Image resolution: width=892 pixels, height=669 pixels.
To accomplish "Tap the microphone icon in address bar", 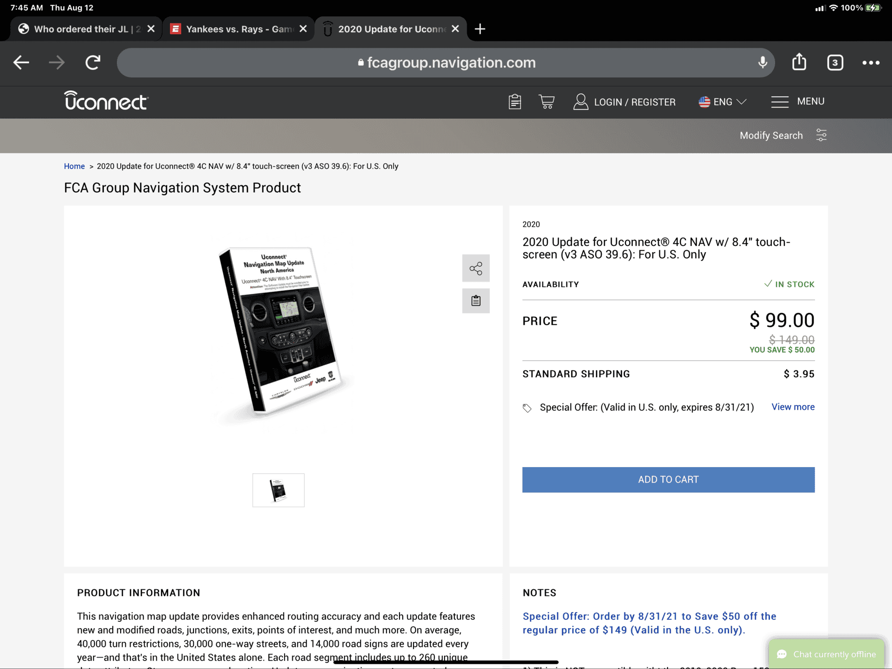I will 762,62.
